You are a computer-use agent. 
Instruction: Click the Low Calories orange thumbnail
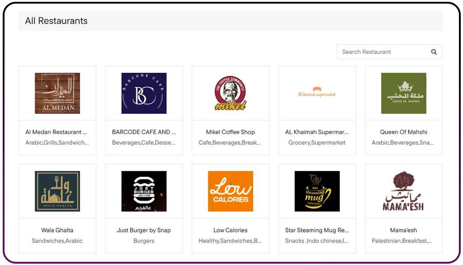[230, 191]
